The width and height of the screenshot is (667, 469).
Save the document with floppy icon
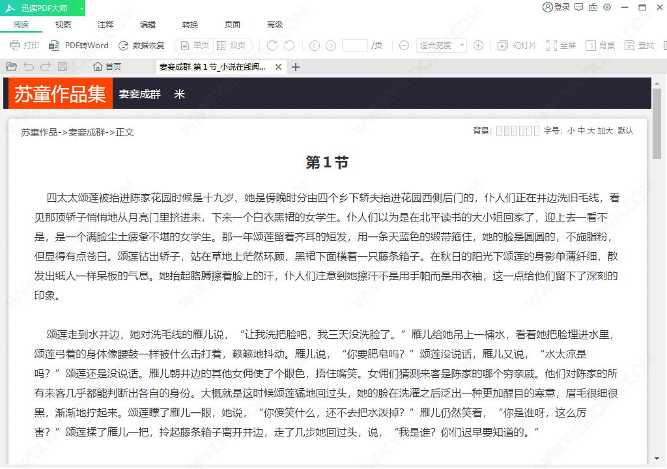[63, 67]
